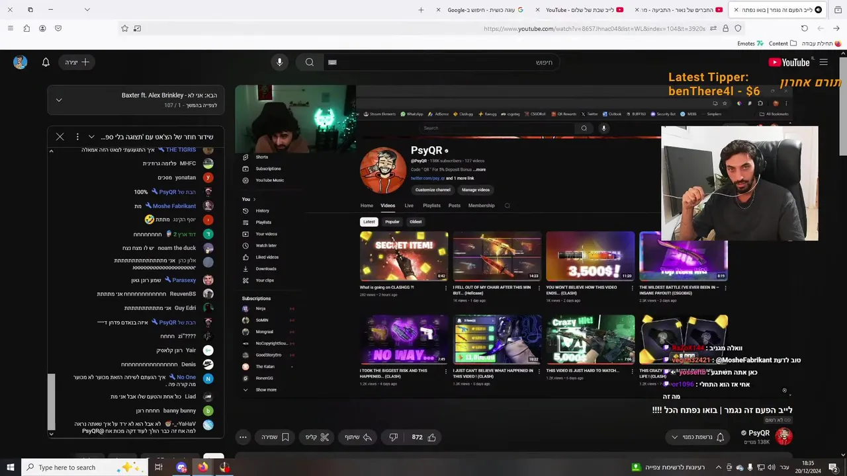847x476 pixels.
Task: Open Windows Start menu
Action: [10, 467]
